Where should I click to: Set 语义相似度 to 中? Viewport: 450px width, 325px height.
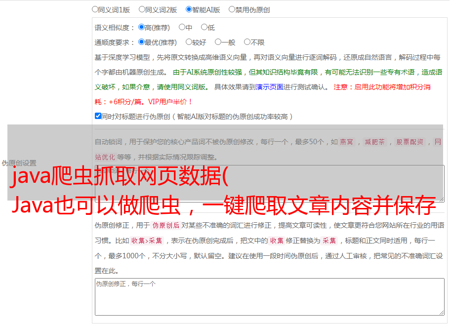tap(182, 27)
